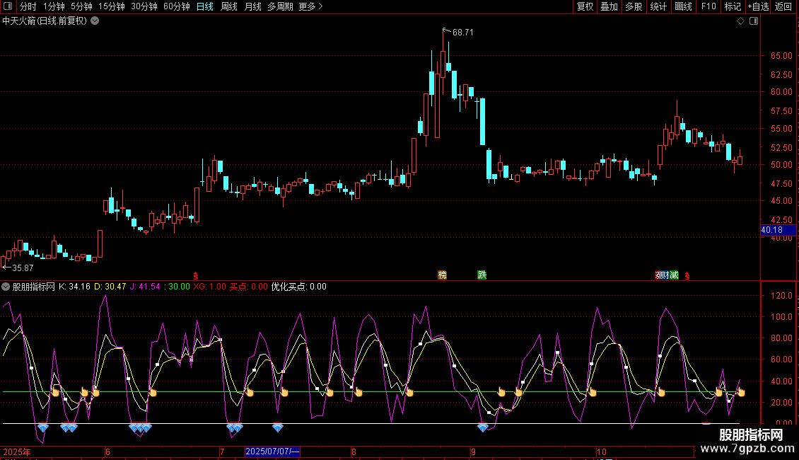
Task: Open the 画线 drawing tools
Action: pyautogui.click(x=683, y=7)
